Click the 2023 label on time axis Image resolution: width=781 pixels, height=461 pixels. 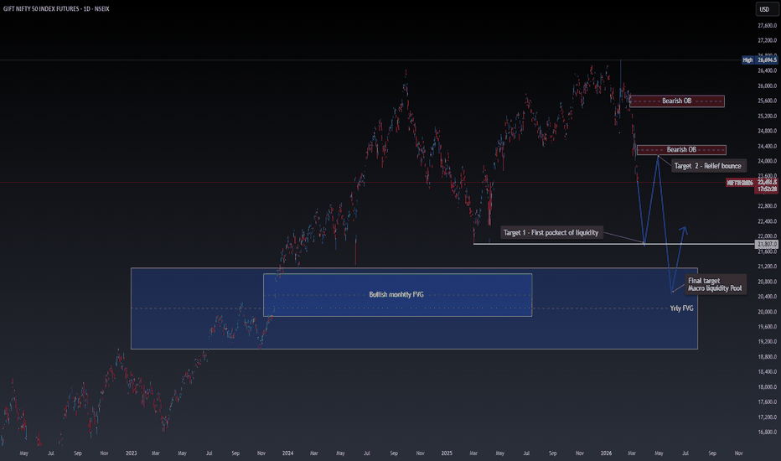pos(131,453)
